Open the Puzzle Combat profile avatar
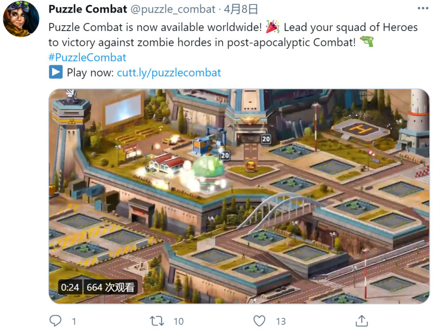 (x=21, y=19)
